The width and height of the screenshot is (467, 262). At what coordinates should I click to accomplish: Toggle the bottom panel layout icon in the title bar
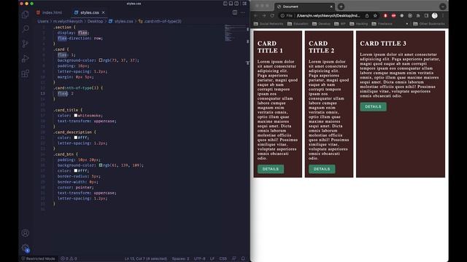coord(231,4)
